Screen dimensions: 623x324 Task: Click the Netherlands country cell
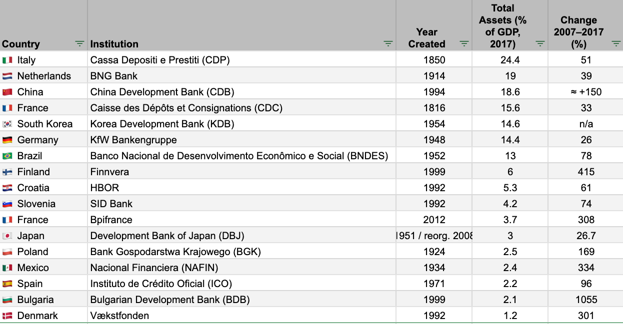(44, 76)
